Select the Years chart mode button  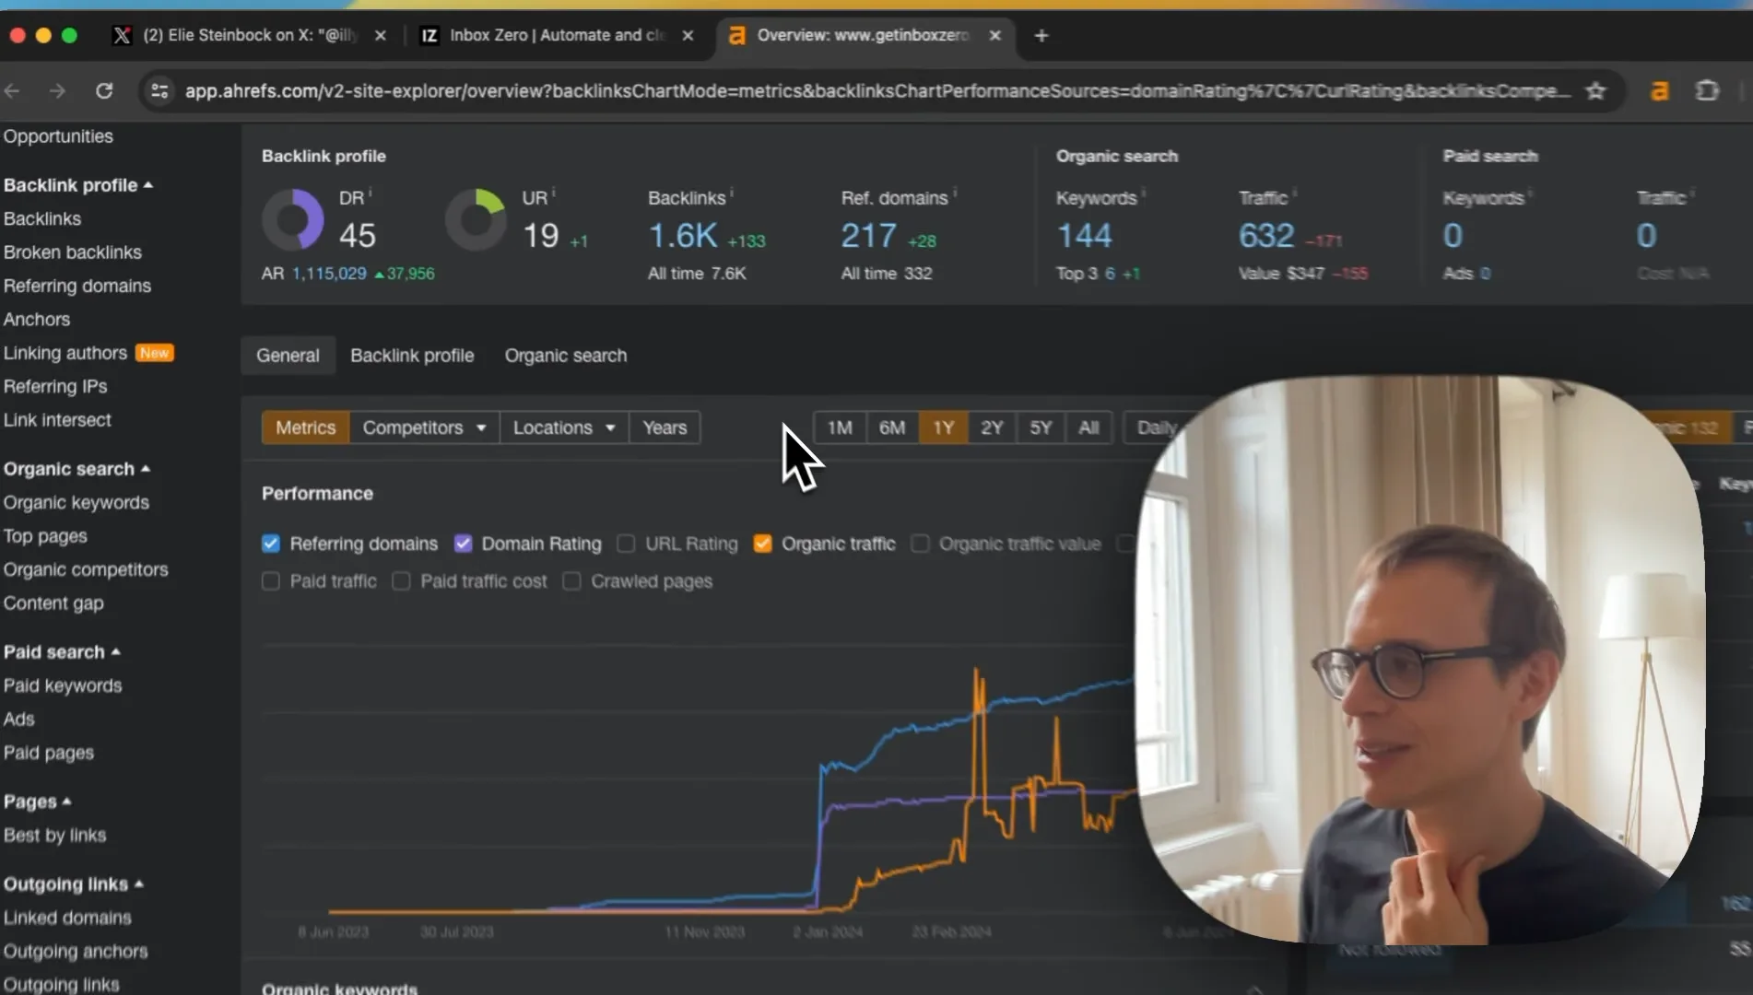coord(665,427)
